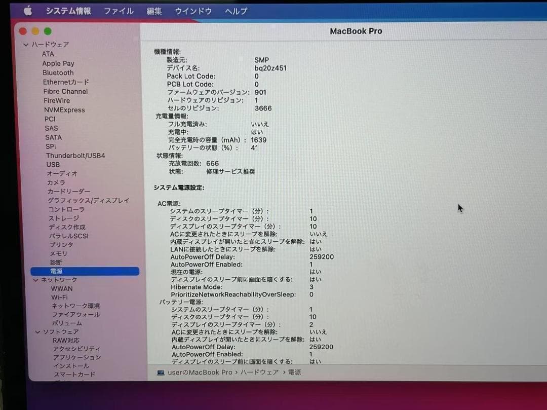Collapse the ソフトウェア section chevron

[x=37, y=332]
